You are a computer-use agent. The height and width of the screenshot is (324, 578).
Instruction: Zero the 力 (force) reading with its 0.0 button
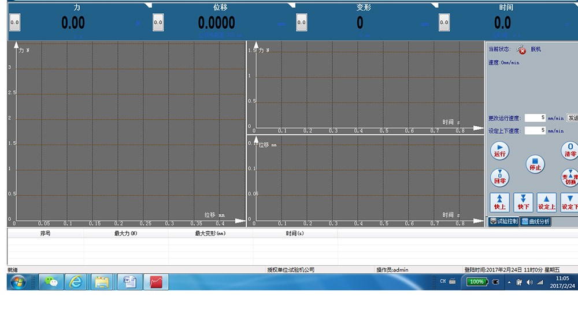tap(15, 22)
